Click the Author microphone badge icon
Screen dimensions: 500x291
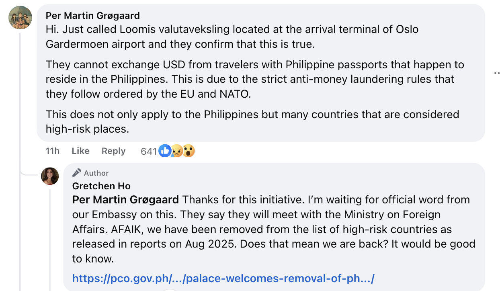[76, 173]
